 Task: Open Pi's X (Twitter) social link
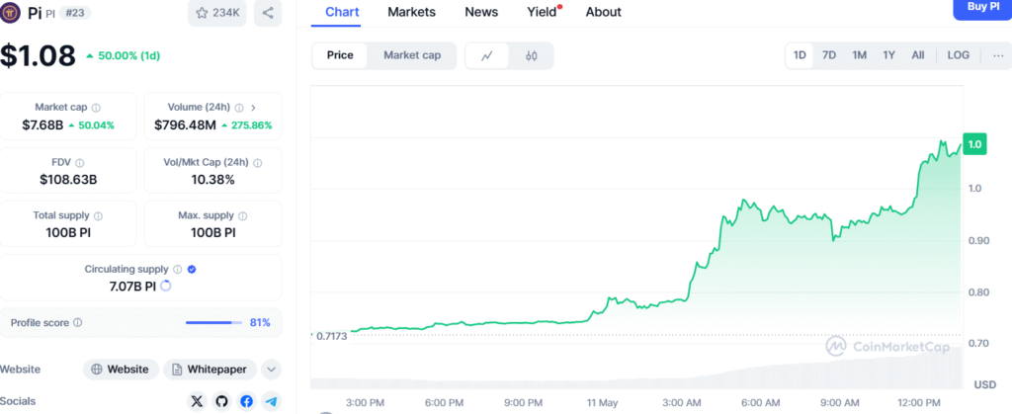pyautogui.click(x=197, y=402)
